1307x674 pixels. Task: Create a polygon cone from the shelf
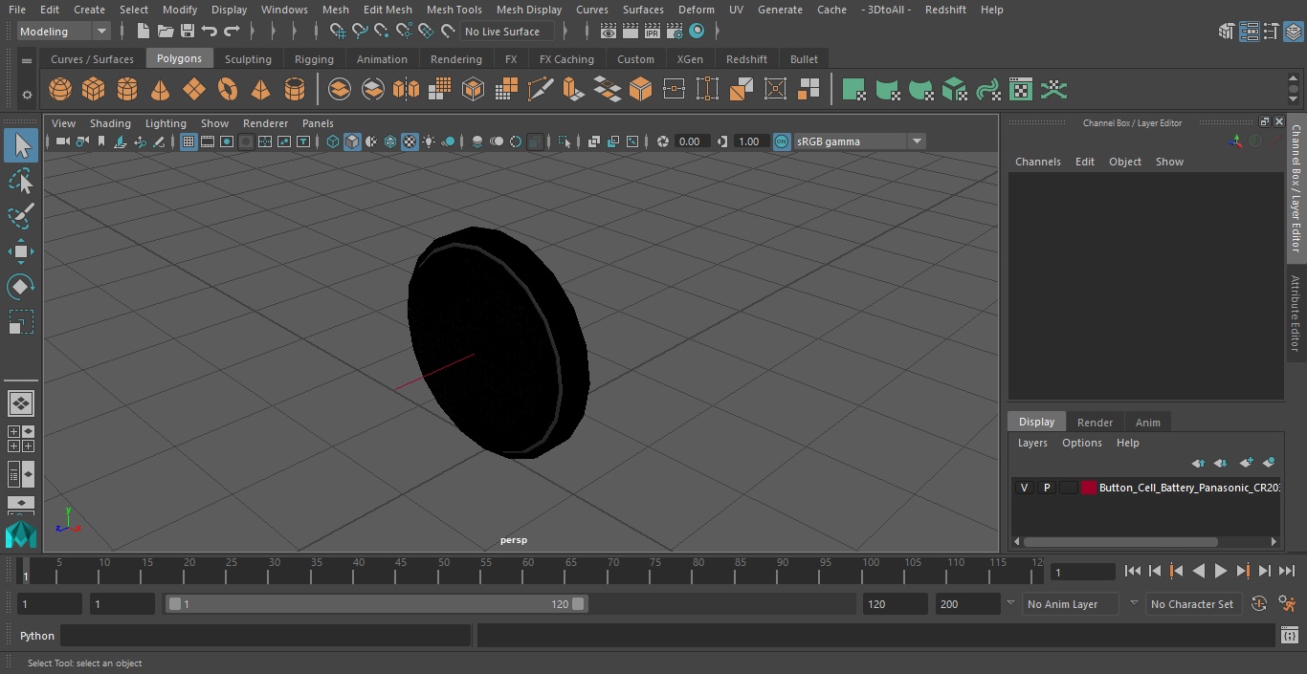[161, 90]
